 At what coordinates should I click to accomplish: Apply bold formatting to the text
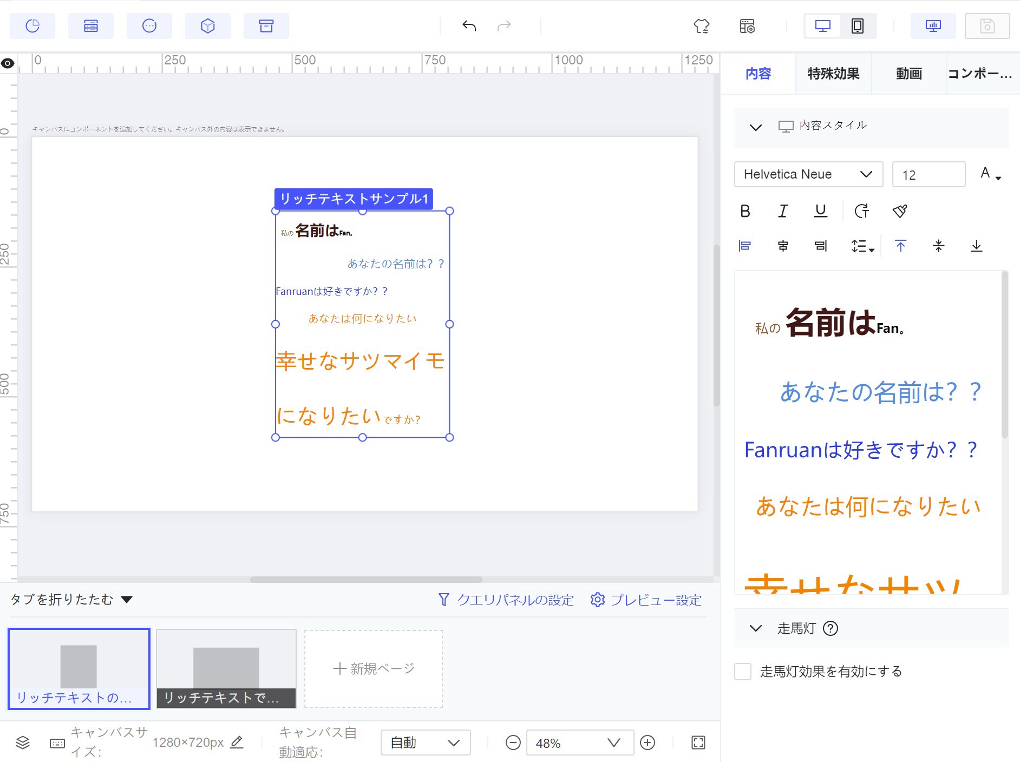(x=745, y=211)
